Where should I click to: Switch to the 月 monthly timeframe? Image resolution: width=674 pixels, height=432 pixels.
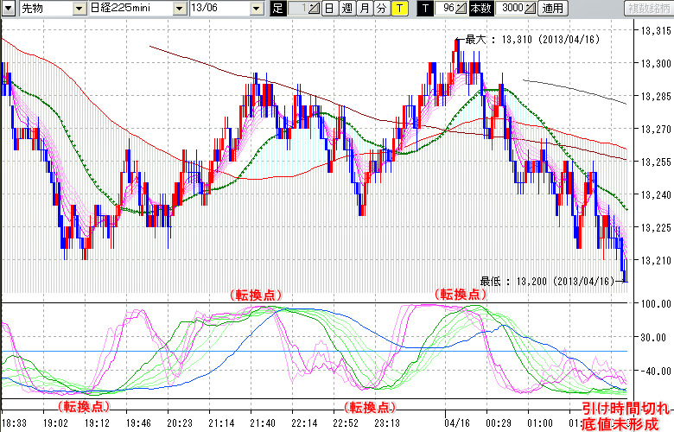[x=364, y=8]
